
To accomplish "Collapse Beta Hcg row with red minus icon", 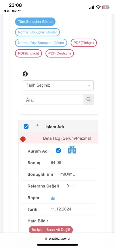I will pyautogui.click(x=23, y=139).
